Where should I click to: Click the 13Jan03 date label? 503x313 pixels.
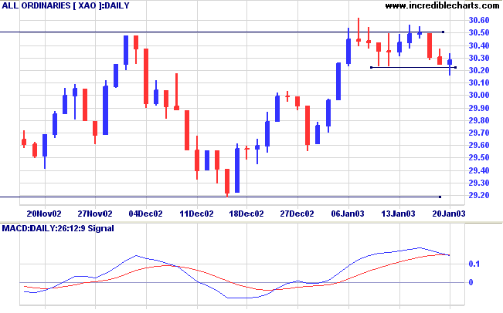pyautogui.click(x=398, y=214)
